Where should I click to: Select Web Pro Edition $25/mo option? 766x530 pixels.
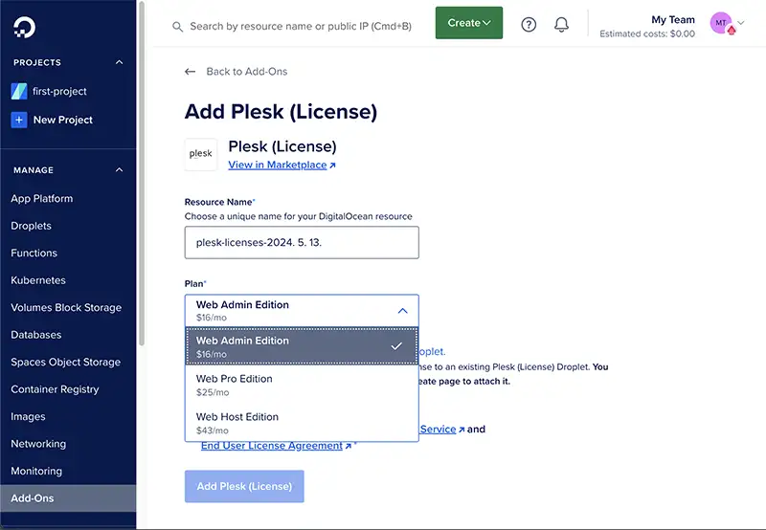(x=302, y=385)
